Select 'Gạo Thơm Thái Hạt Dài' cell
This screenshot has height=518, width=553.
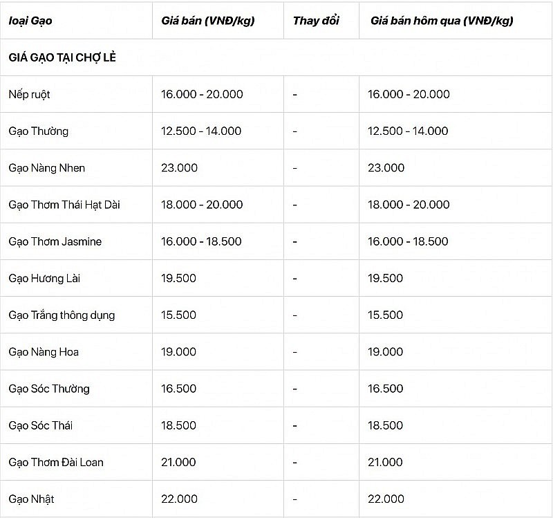click(64, 205)
